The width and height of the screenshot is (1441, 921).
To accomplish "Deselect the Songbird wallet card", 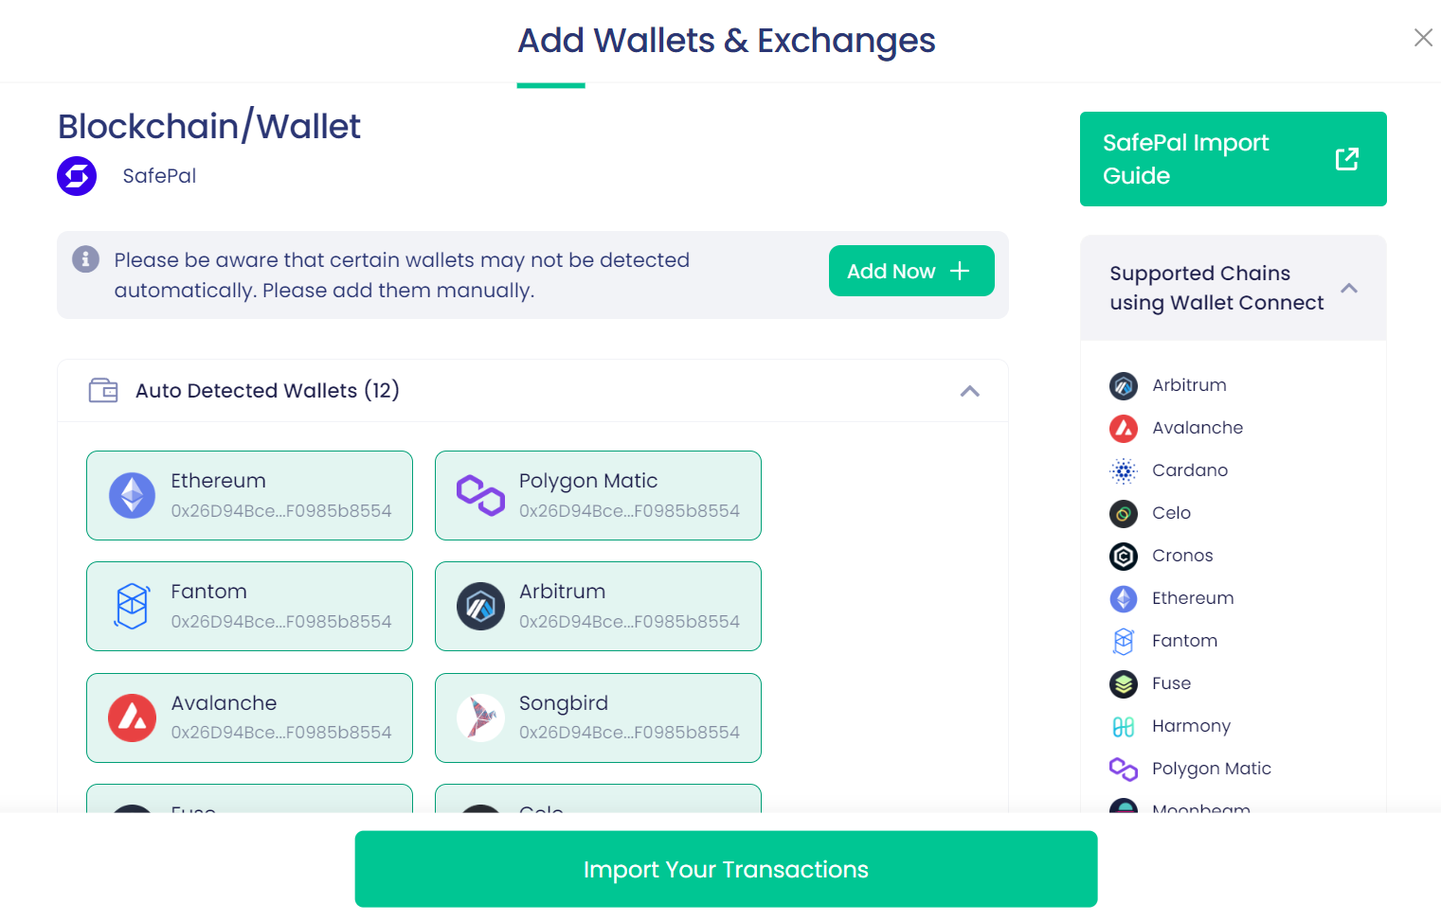I will click(x=598, y=717).
